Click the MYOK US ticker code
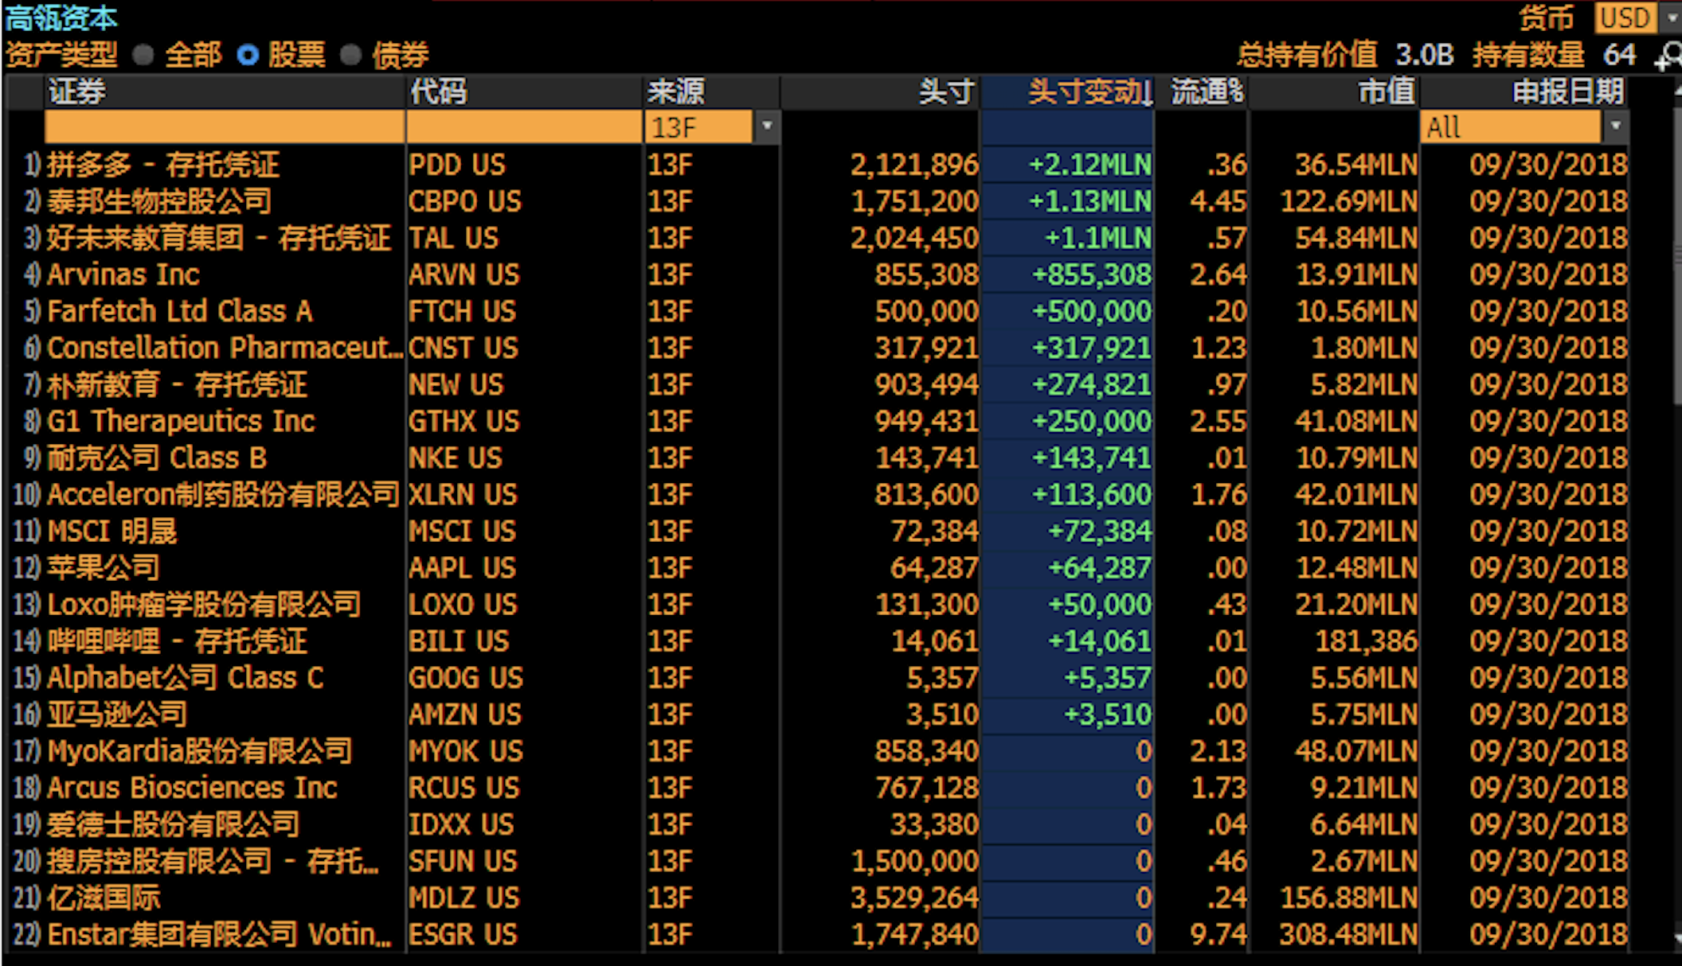The height and width of the screenshot is (966, 1682). (x=466, y=751)
